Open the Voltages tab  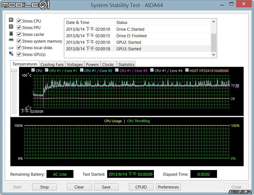pos(75,65)
